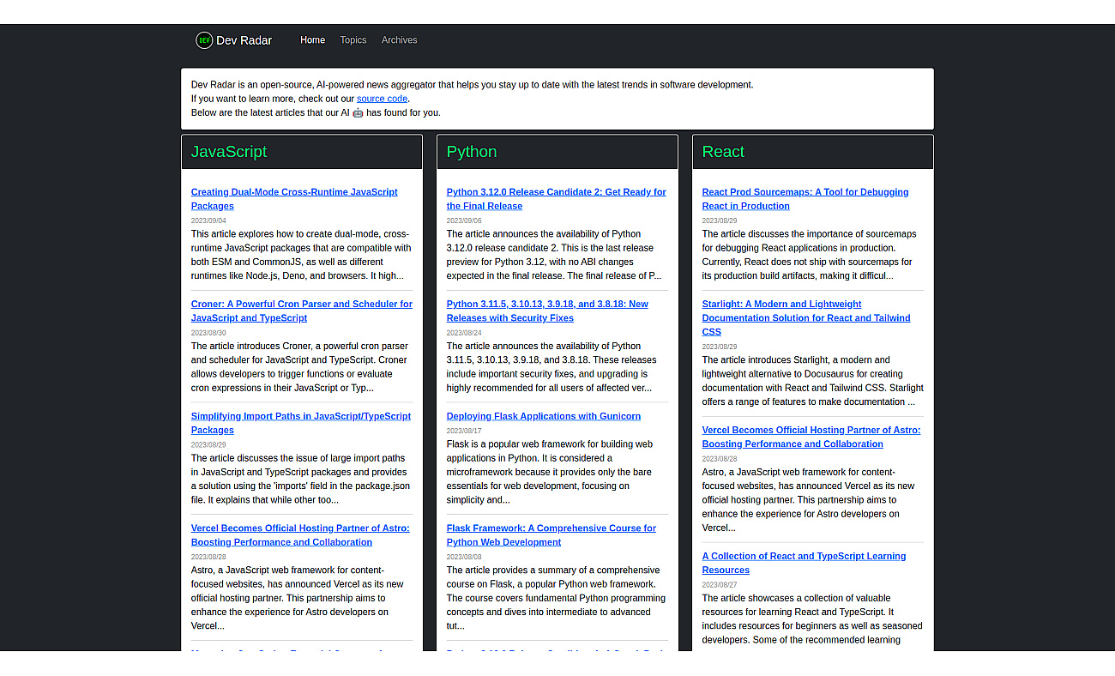Image resolution: width=1115 pixels, height=676 pixels.
Task: Click the summary text of the Starlight article
Action: tap(813, 381)
